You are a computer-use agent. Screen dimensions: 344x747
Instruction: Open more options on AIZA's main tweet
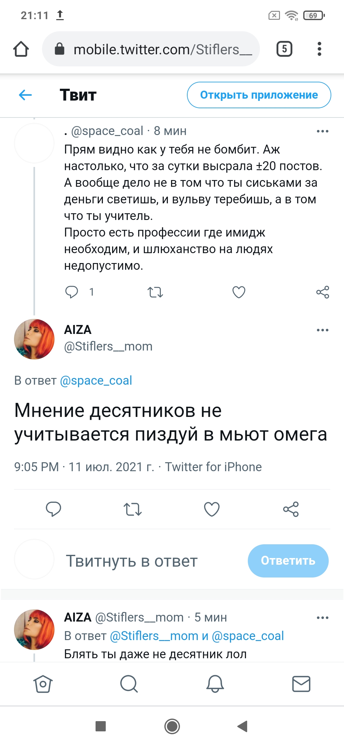(x=322, y=330)
